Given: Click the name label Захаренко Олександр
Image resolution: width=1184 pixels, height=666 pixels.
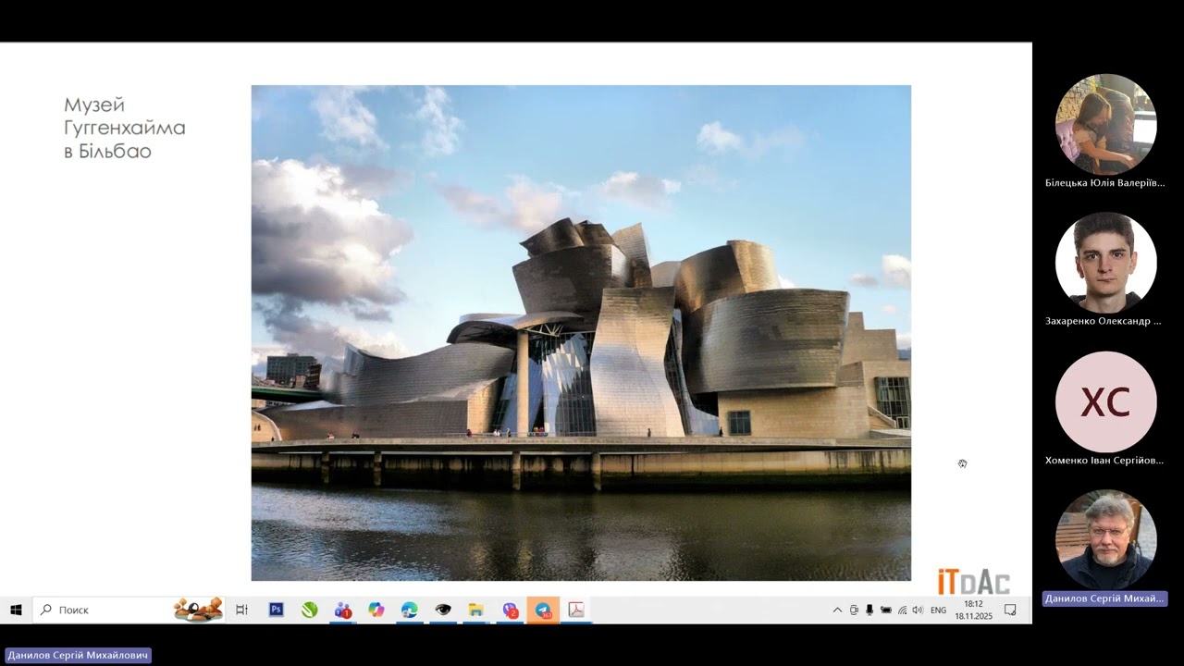Looking at the screenshot, I should 1103,321.
